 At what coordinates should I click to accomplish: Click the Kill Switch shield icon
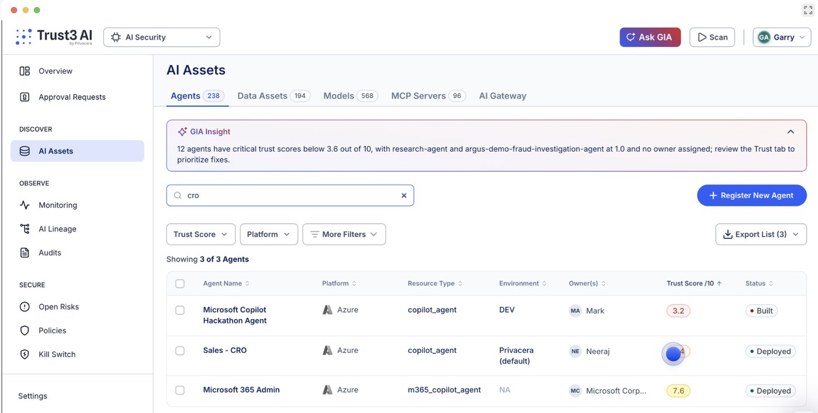pyautogui.click(x=25, y=355)
